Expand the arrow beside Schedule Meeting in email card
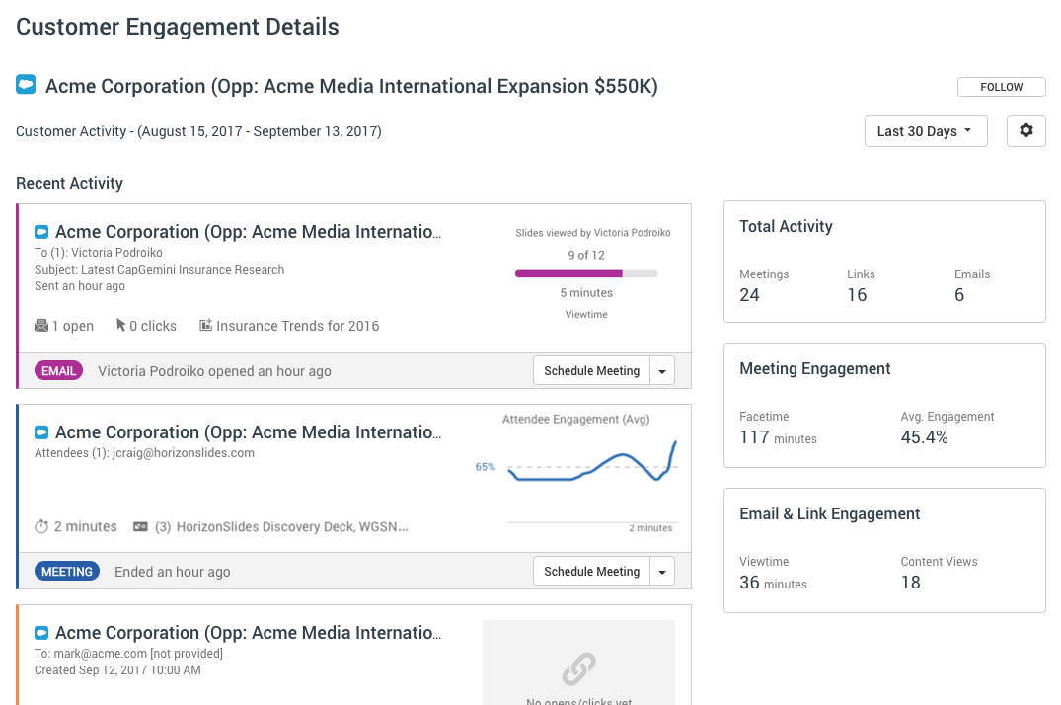 [662, 371]
